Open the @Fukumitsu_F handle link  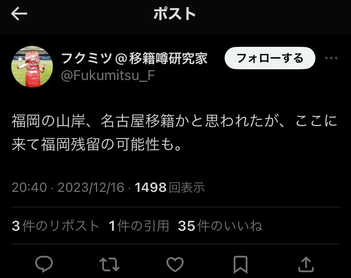(108, 75)
